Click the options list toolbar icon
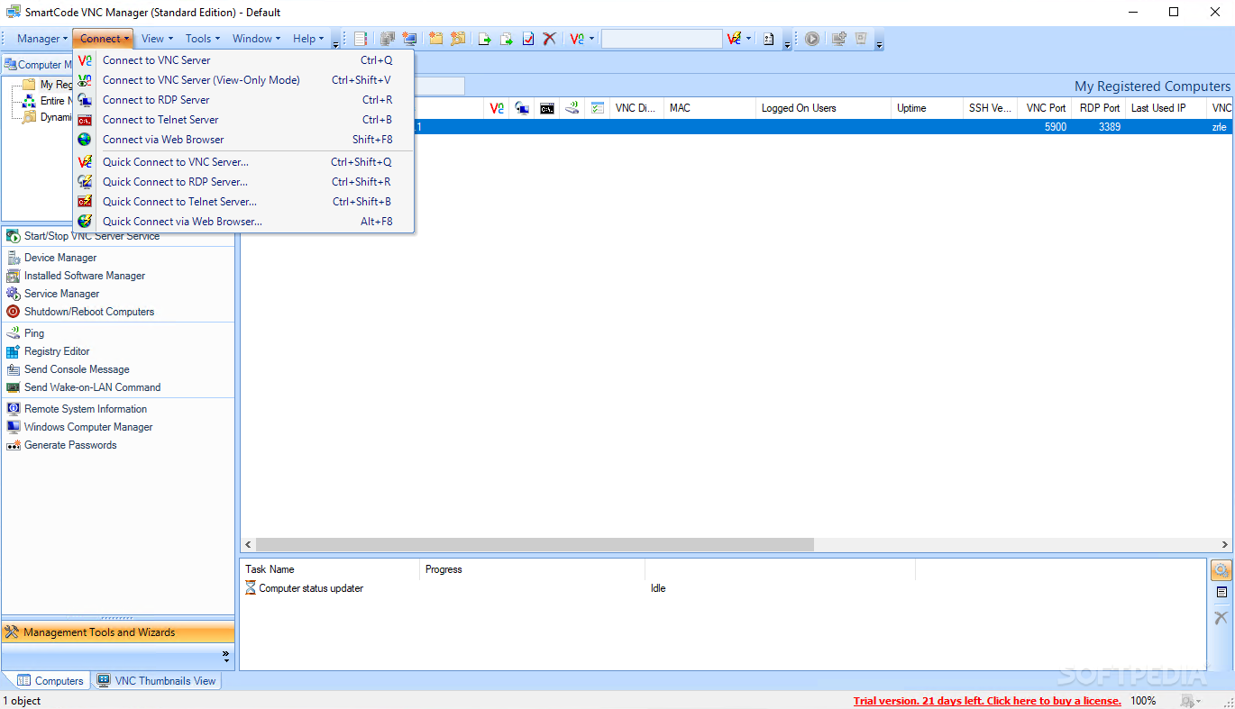This screenshot has height=709, width=1235. click(768, 39)
